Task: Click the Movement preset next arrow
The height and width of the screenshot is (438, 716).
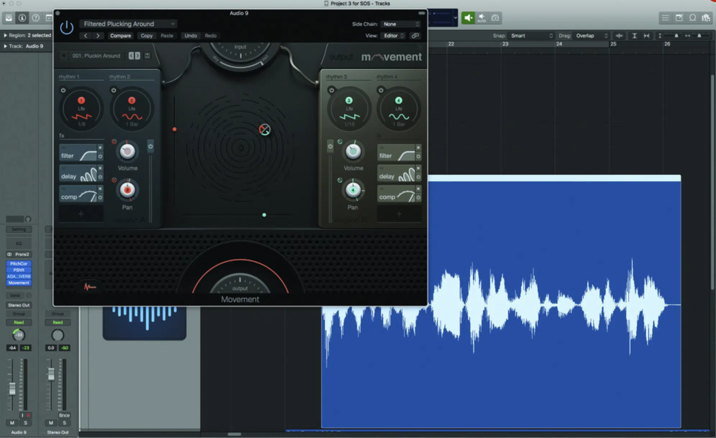Action: (x=138, y=56)
